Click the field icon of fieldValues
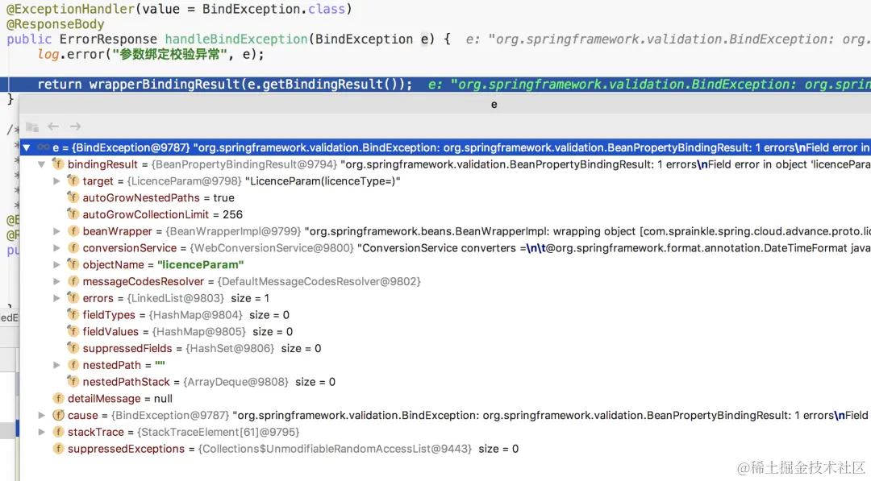 (73, 331)
